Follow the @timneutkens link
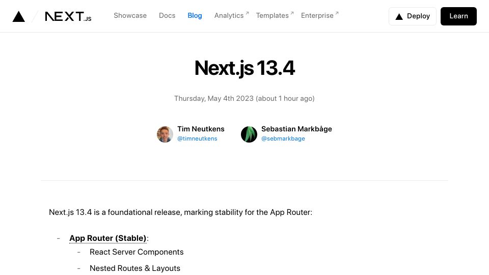489x275 pixels. point(197,139)
